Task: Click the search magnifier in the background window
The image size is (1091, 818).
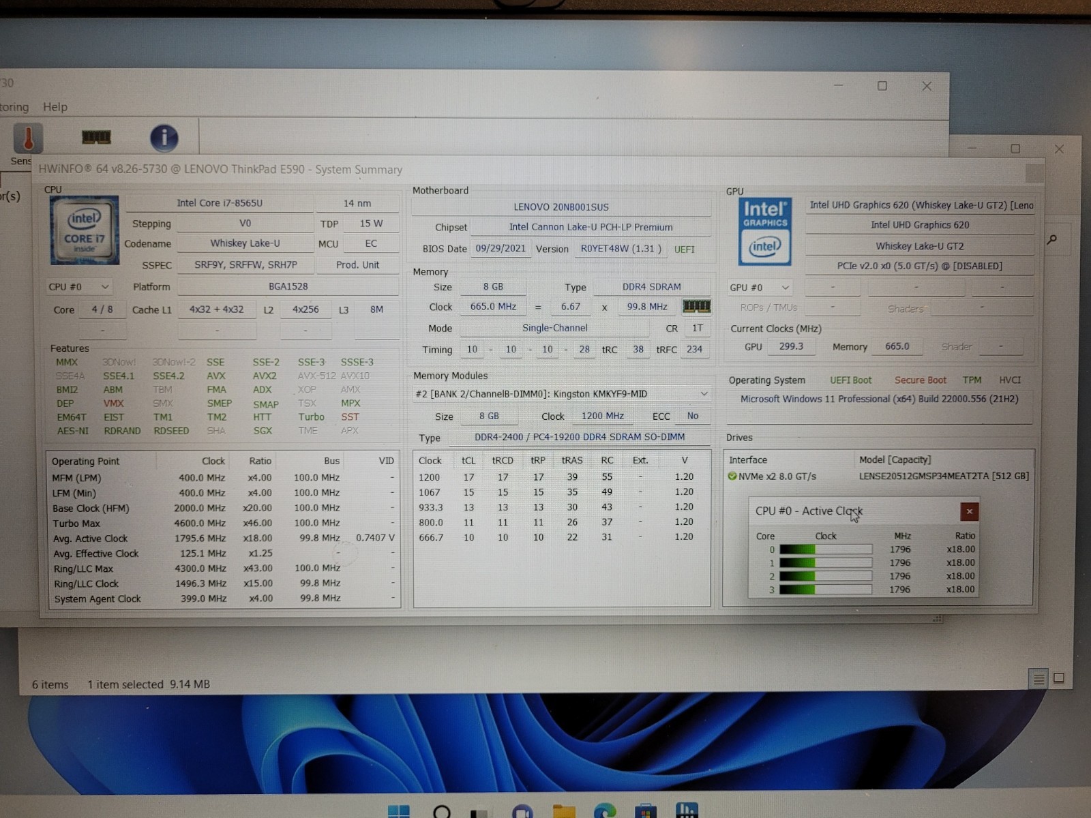Action: pyautogui.click(x=1051, y=240)
